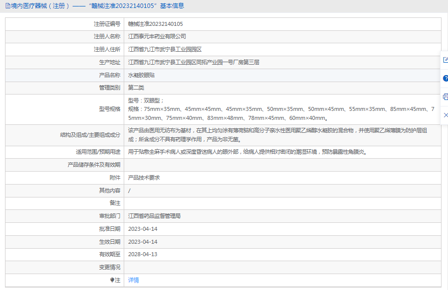The height and width of the screenshot is (290, 448).
Task: Click the 适用范围/预期用途 description text
Action: 248,152
